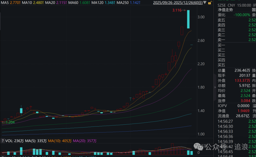The image size is (256, 157).
Task: Click the last cyan volume bar
Action: [x=191, y=153]
